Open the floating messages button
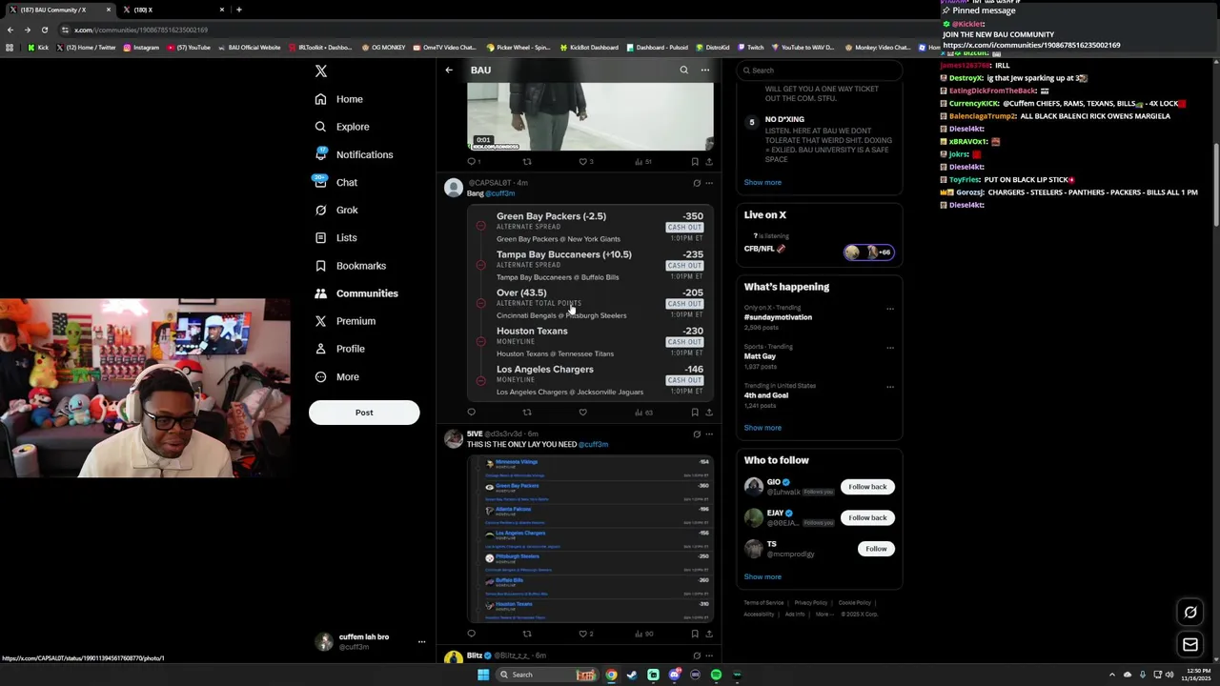Viewport: 1220px width, 686px height. click(x=1190, y=645)
